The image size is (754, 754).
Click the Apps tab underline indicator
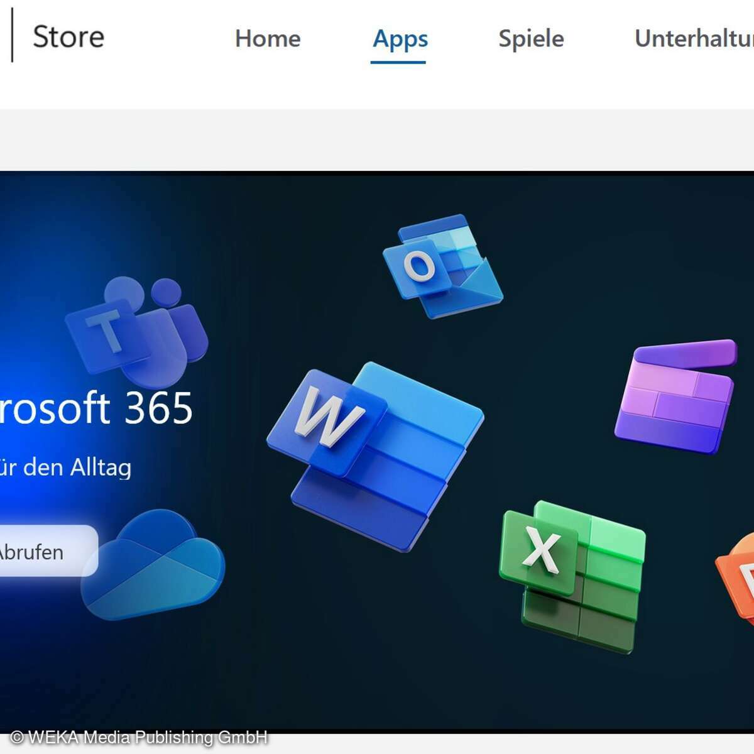pos(398,63)
